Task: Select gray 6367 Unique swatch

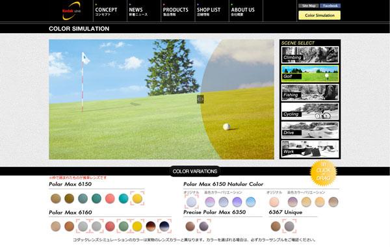Action: click(289, 226)
